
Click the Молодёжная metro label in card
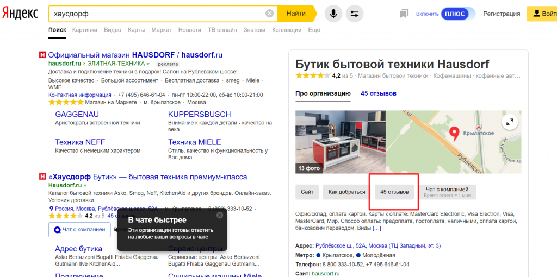(379, 255)
